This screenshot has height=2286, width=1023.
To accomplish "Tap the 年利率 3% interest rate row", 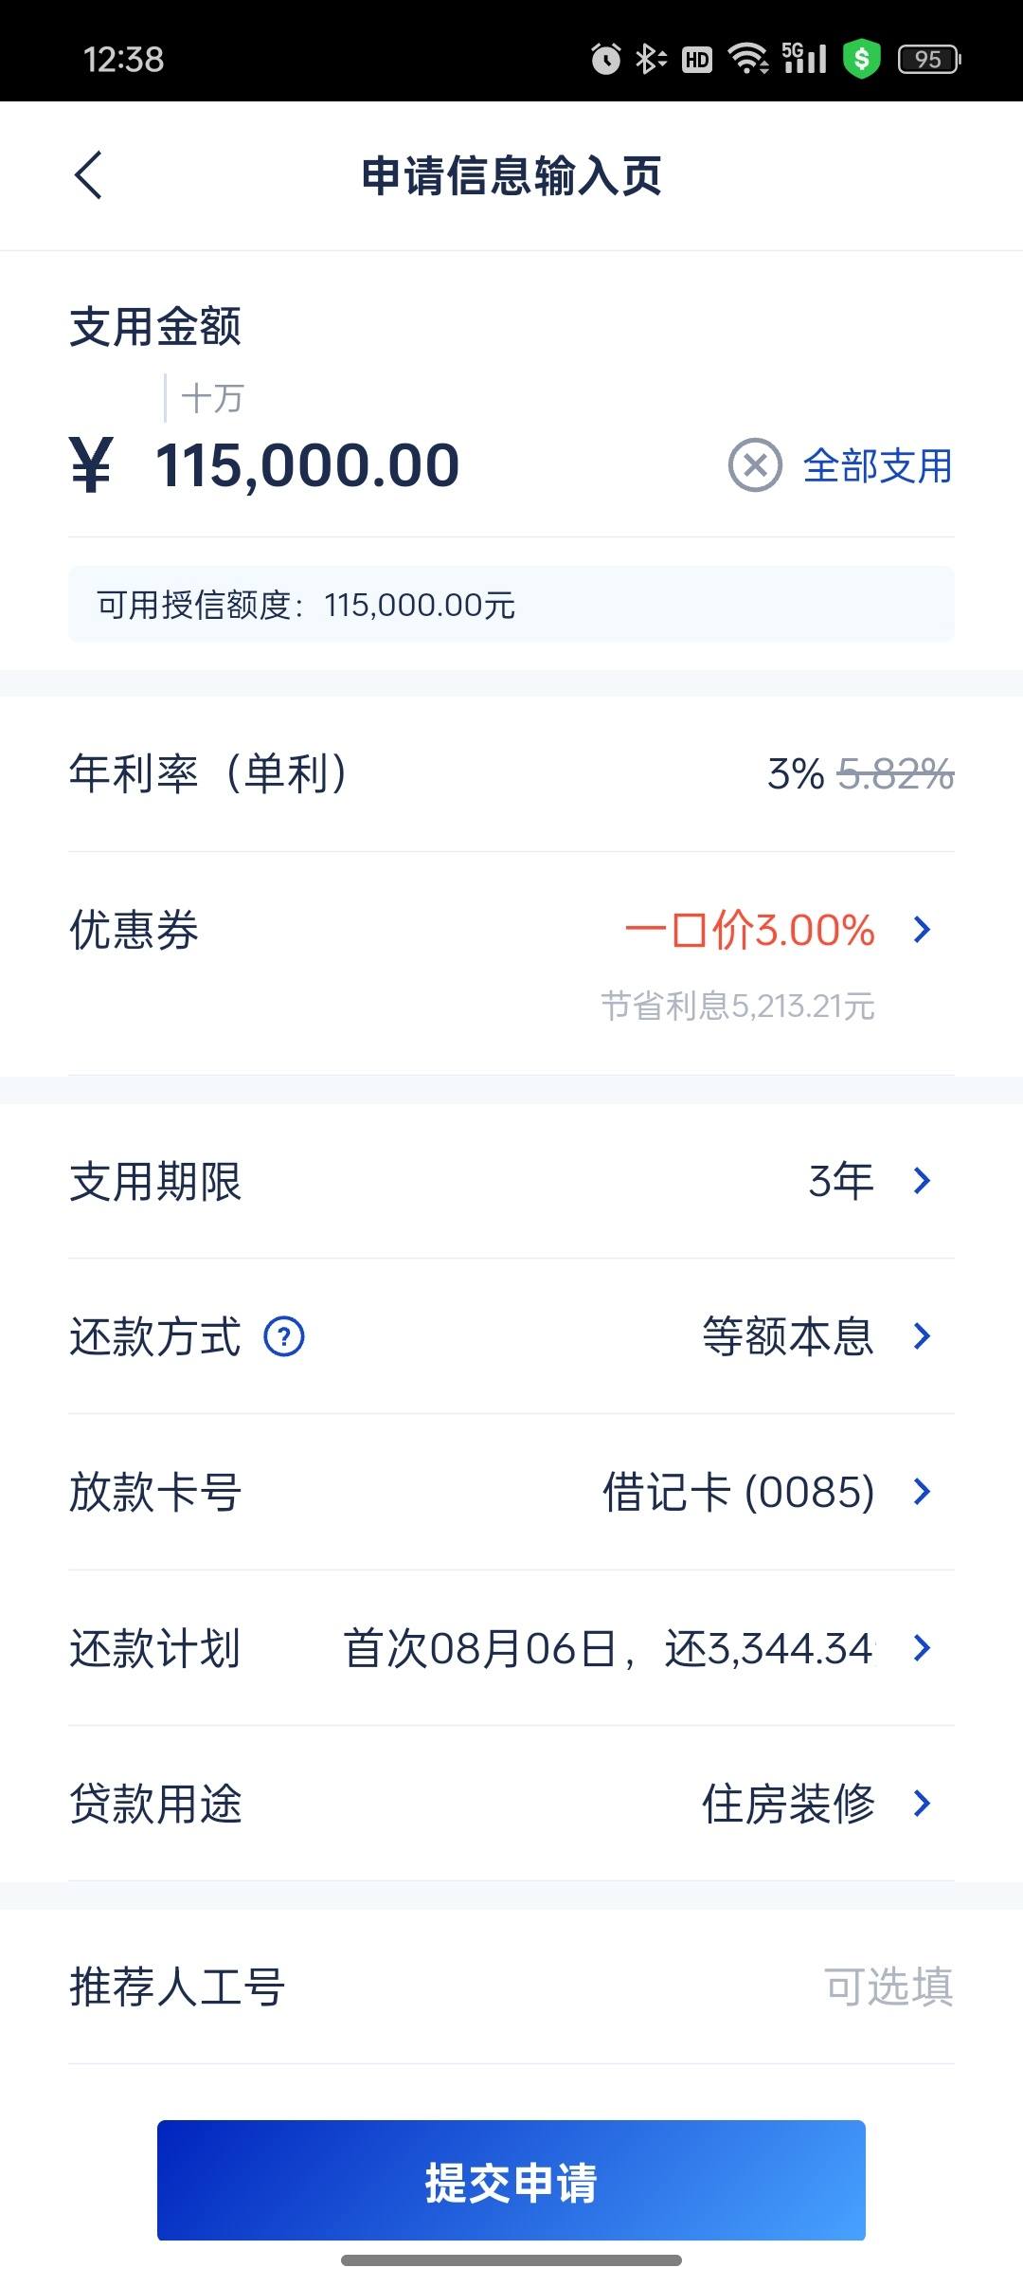I will tap(511, 773).
